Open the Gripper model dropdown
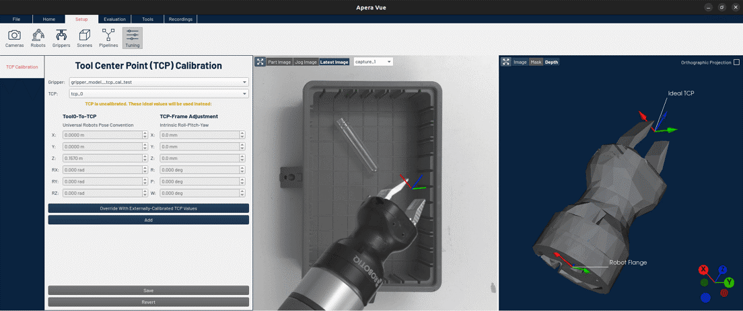This screenshot has width=743, height=311. tap(158, 82)
